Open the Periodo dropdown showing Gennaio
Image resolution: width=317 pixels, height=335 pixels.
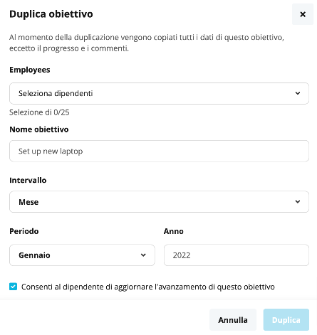coord(82,255)
